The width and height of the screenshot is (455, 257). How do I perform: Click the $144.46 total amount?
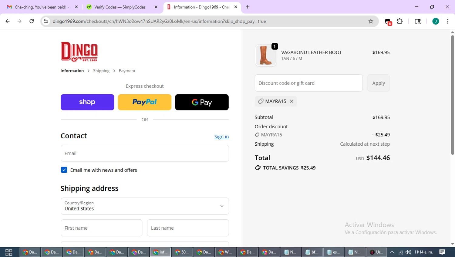(x=378, y=158)
